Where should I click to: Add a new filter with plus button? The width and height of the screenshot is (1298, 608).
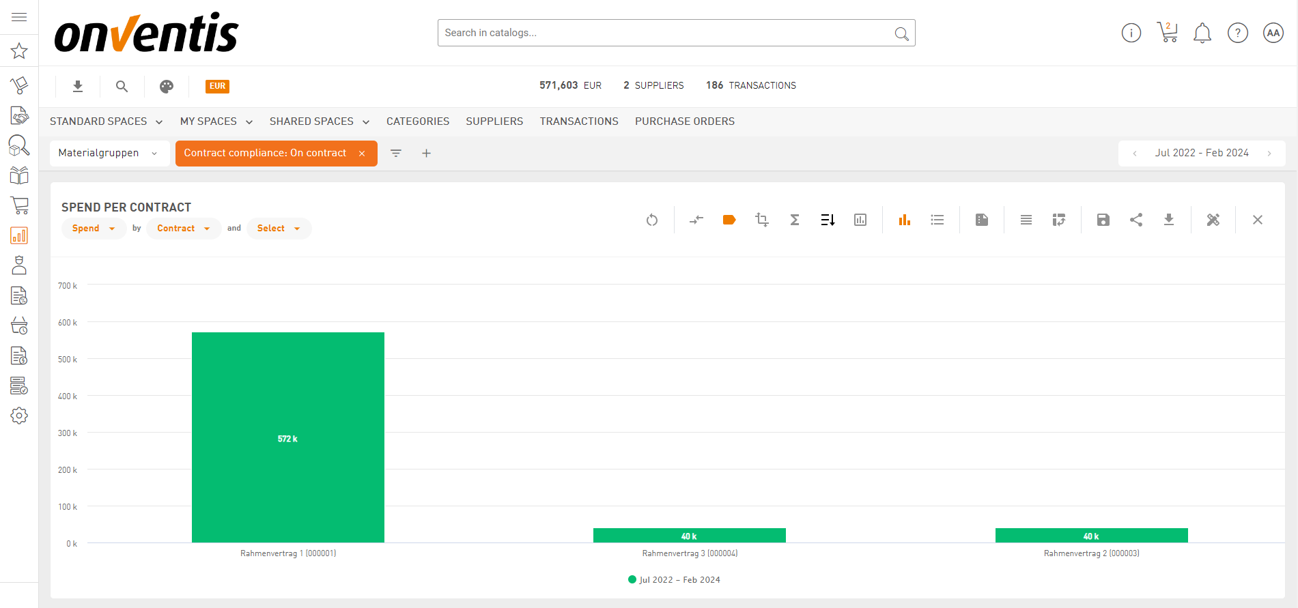pyautogui.click(x=426, y=154)
